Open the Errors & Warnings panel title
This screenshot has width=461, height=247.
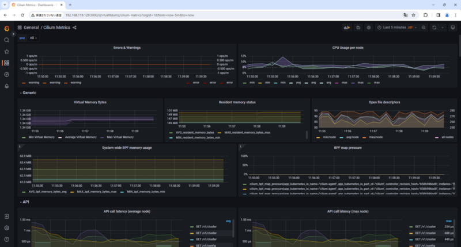tap(127, 48)
